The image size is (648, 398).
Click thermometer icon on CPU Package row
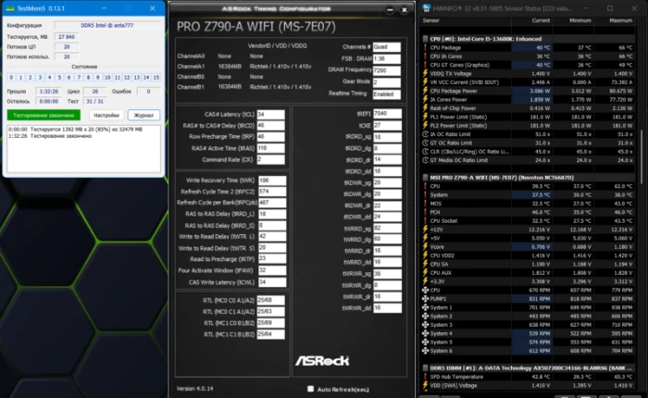click(x=425, y=47)
